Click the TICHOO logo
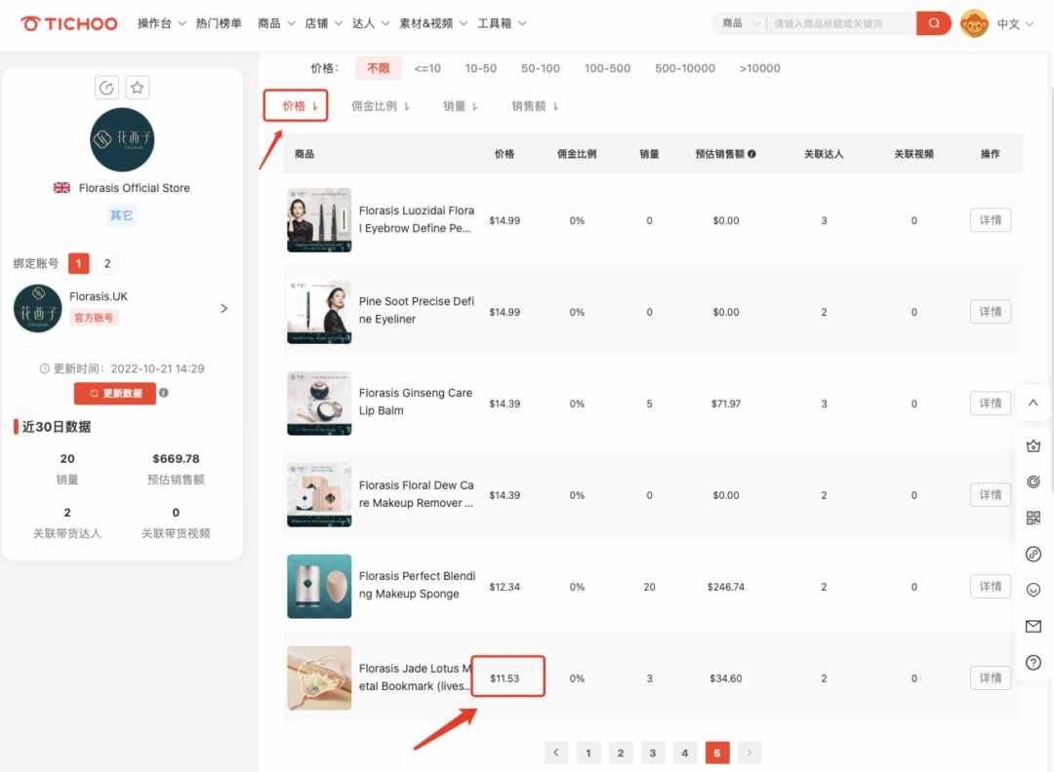The width and height of the screenshot is (1054, 772). pos(69,23)
